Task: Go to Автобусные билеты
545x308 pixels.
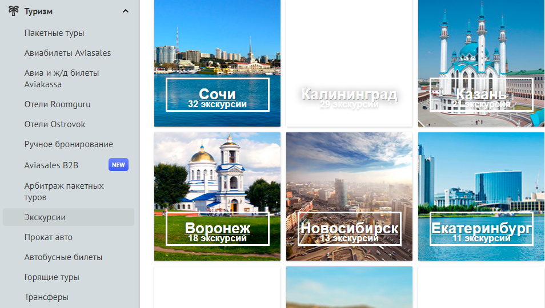Action: (63, 257)
